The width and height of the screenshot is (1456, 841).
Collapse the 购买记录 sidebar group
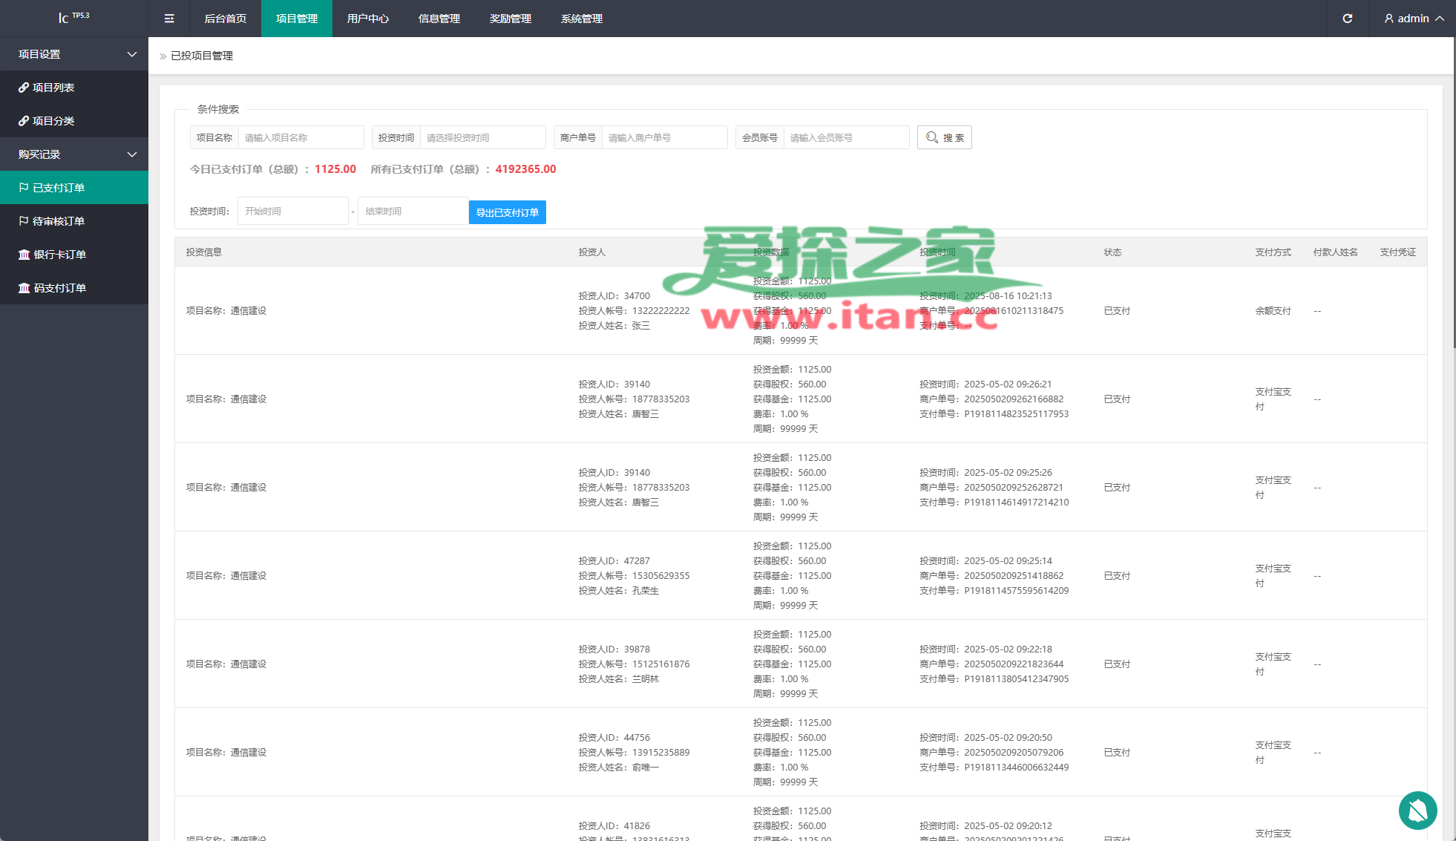(74, 154)
